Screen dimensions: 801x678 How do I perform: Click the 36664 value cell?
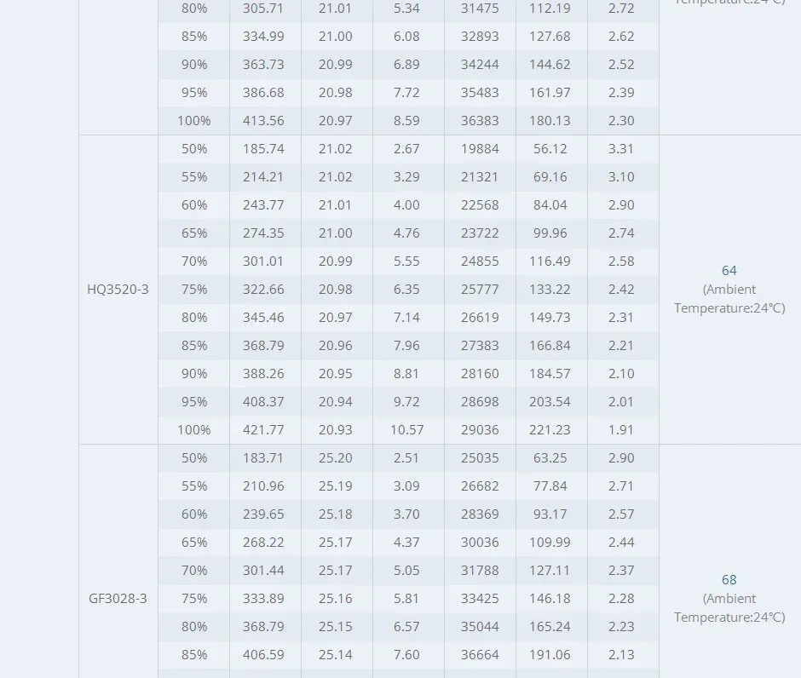tap(480, 655)
